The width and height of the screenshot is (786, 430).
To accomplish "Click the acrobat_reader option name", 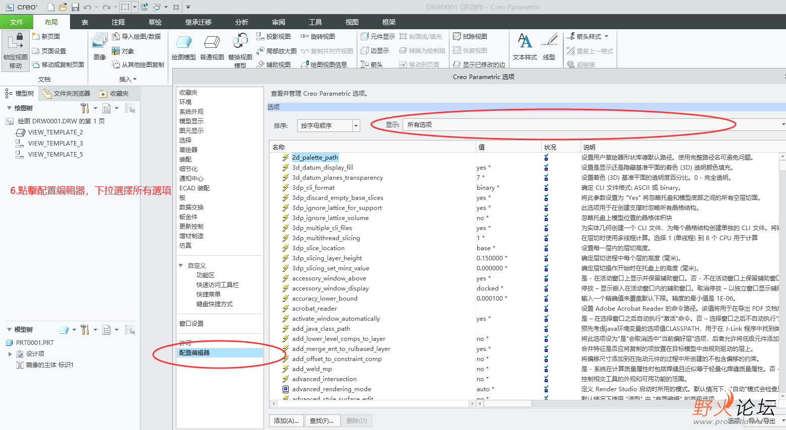I will (x=314, y=309).
